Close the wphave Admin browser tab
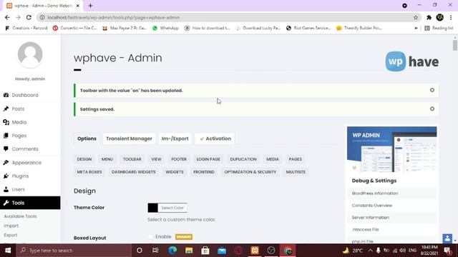The height and width of the screenshot is (257, 458). (78, 6)
